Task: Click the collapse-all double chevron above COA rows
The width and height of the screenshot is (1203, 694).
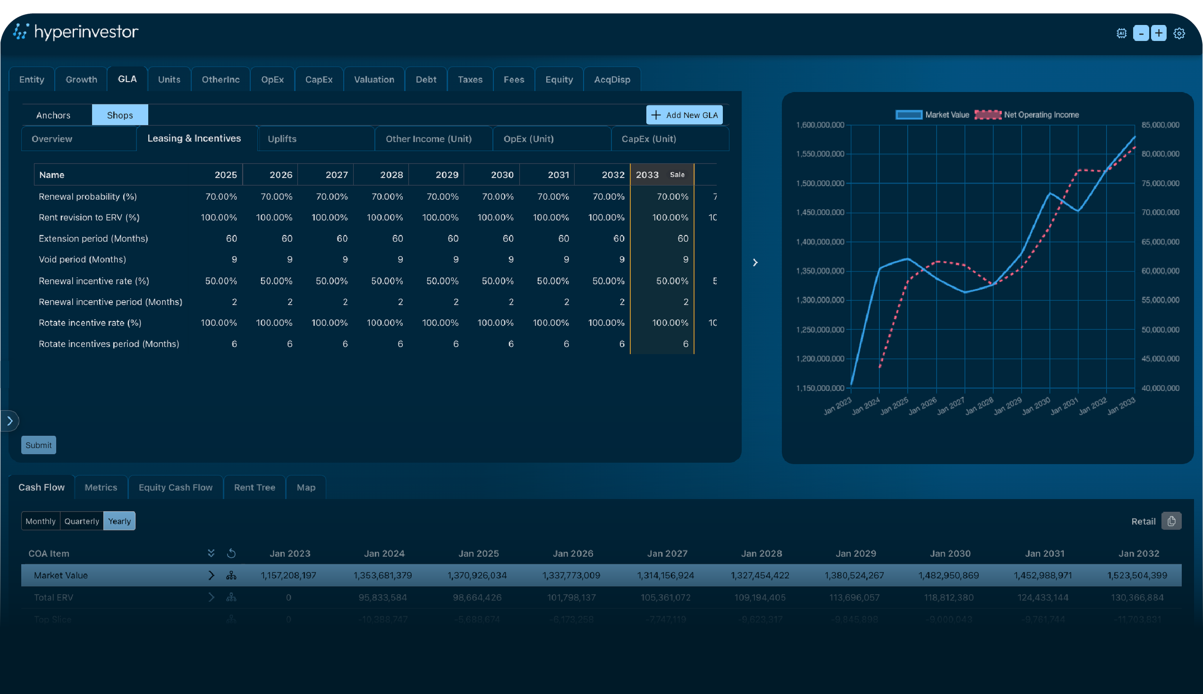Action: pos(211,553)
